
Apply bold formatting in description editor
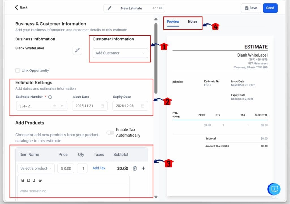click(x=23, y=180)
